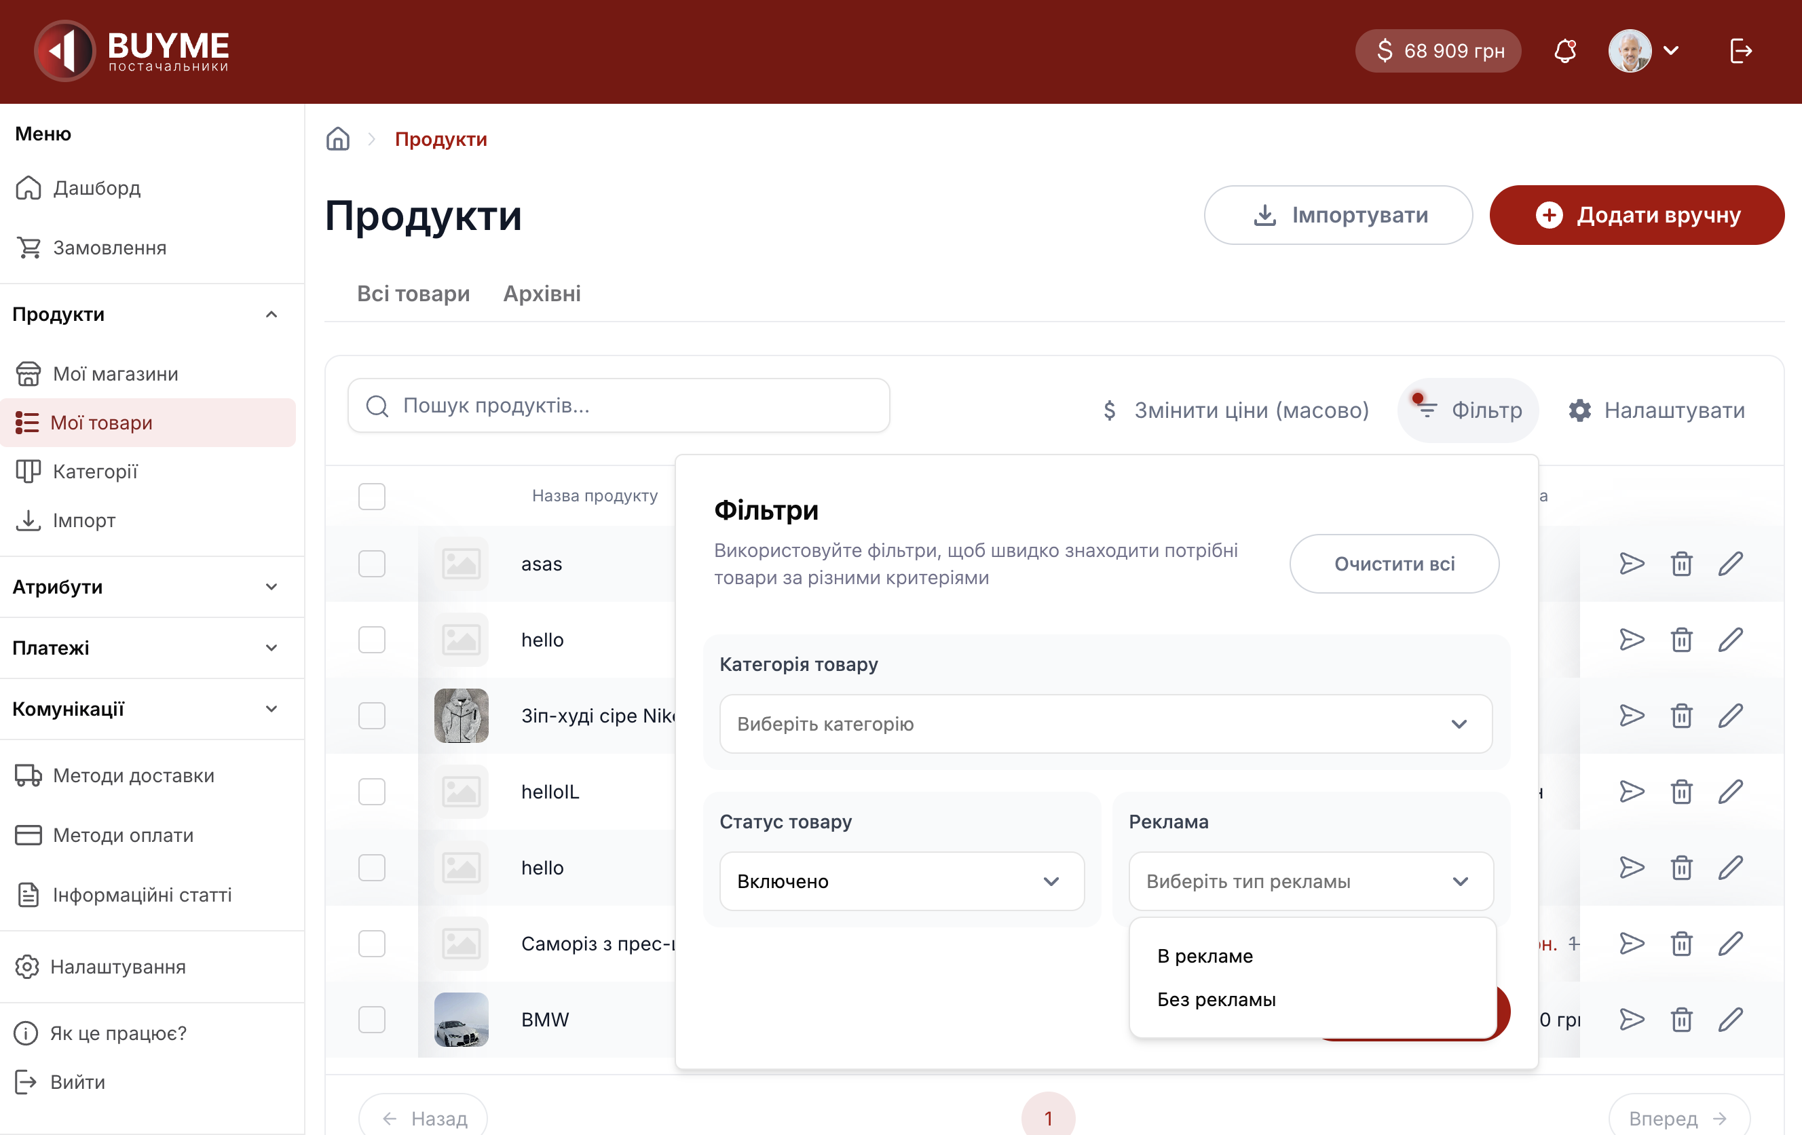Open 'Категорії' section in the sidebar
The image size is (1802, 1135).
(x=96, y=472)
